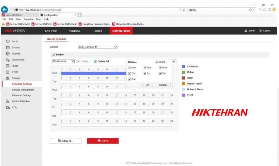Open the Tools menu
The image size is (279, 166).
(x=39, y=19)
